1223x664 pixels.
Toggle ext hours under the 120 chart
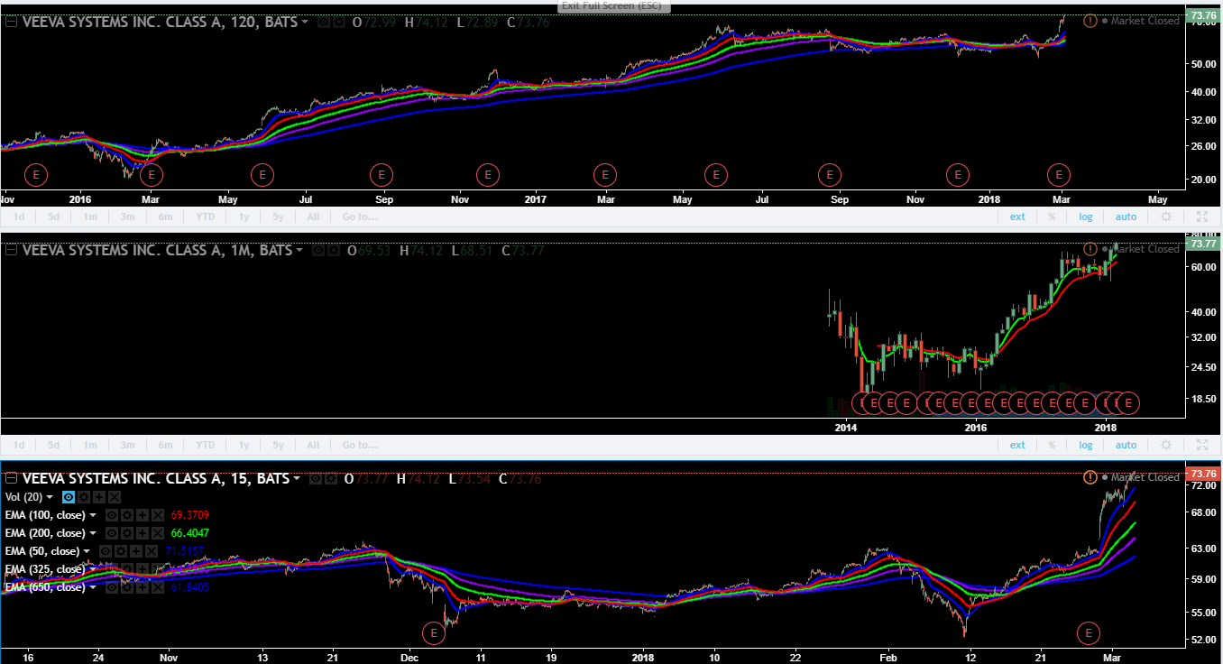tap(1017, 217)
